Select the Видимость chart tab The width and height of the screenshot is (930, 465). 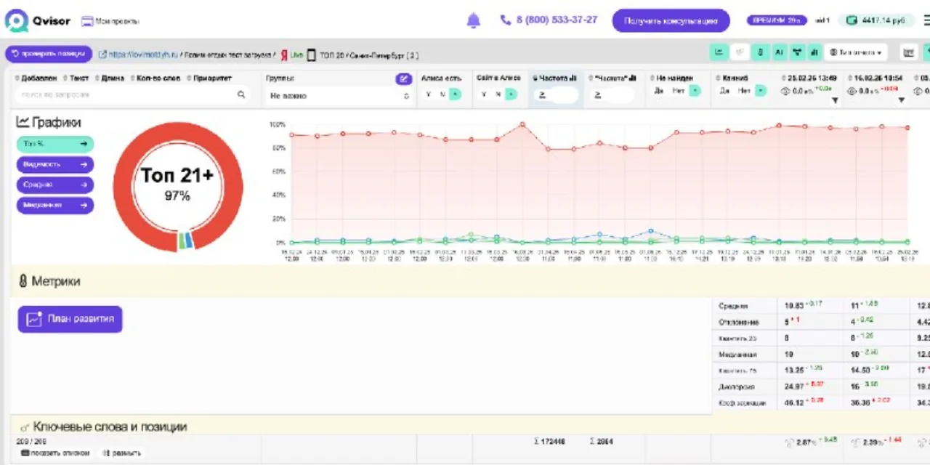(55, 164)
